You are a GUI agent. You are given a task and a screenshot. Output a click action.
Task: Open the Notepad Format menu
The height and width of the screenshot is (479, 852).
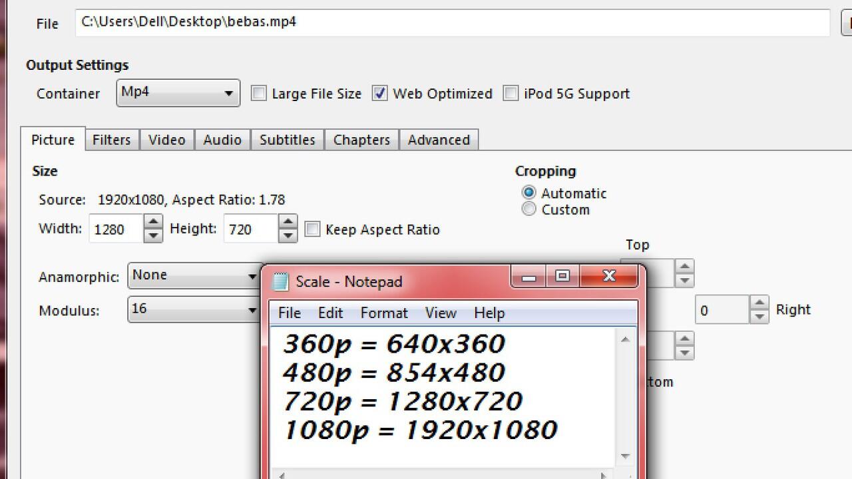coord(384,313)
